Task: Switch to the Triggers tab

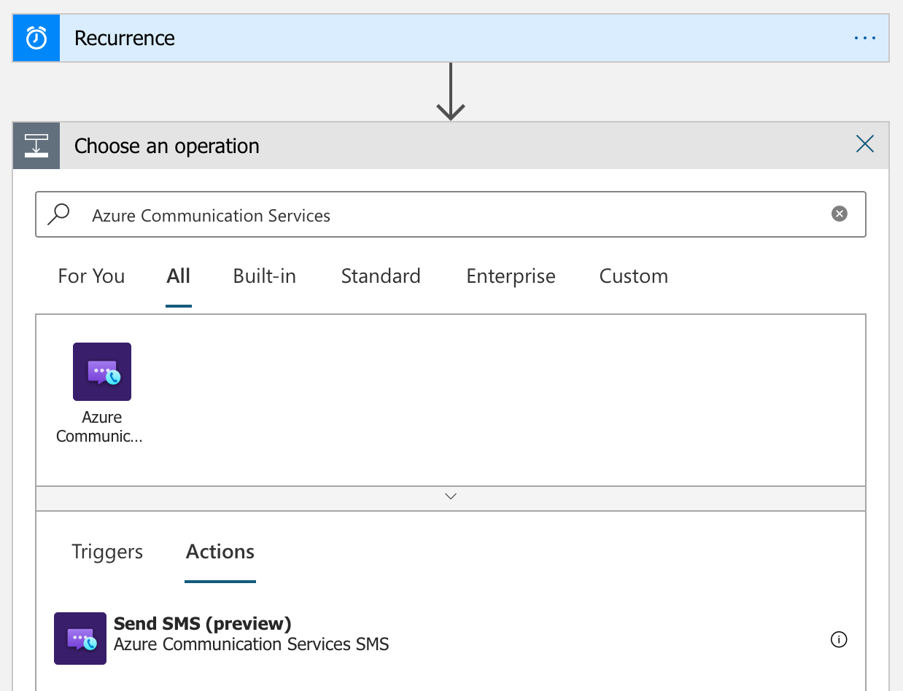Action: [106, 552]
